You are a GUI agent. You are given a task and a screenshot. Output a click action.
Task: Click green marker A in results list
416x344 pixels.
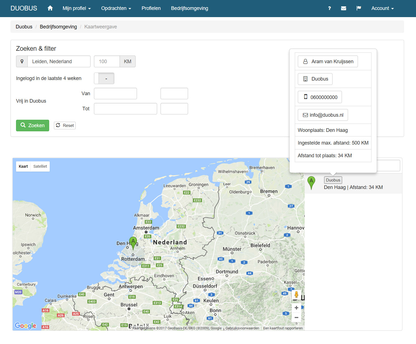[x=311, y=183]
